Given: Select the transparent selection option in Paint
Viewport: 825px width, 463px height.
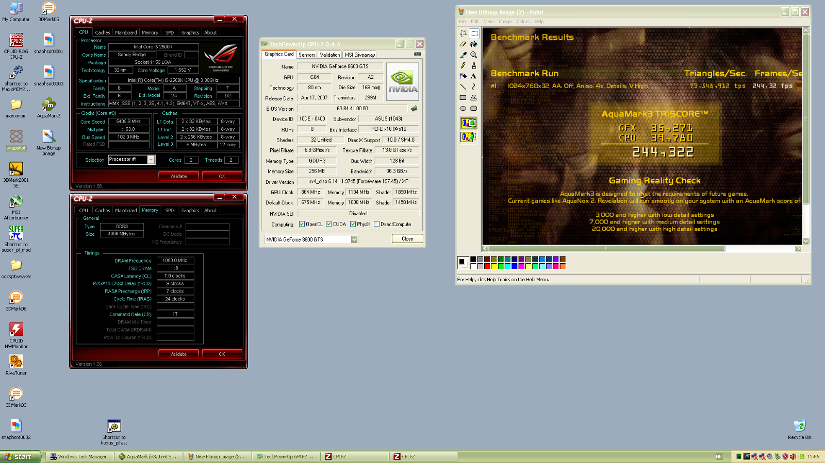Looking at the screenshot, I should (x=468, y=137).
